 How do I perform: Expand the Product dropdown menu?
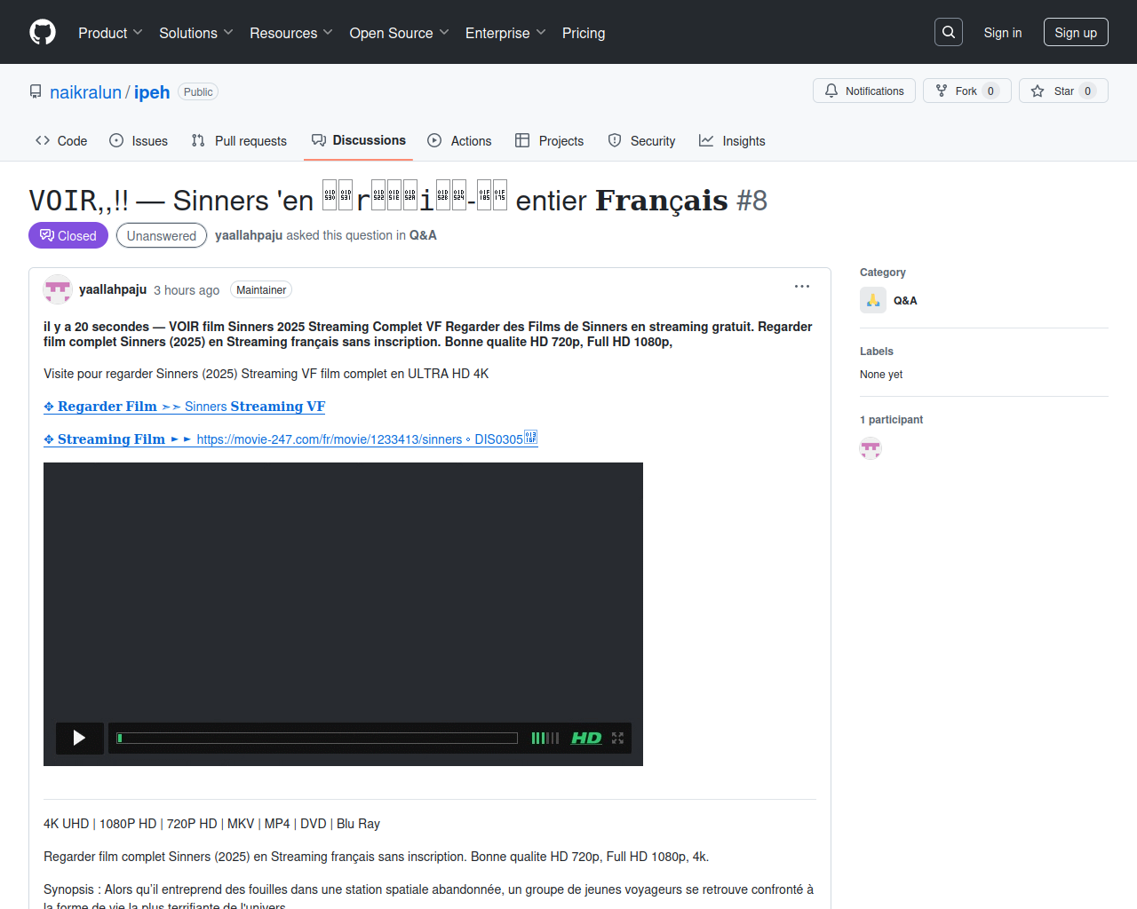pyautogui.click(x=110, y=33)
